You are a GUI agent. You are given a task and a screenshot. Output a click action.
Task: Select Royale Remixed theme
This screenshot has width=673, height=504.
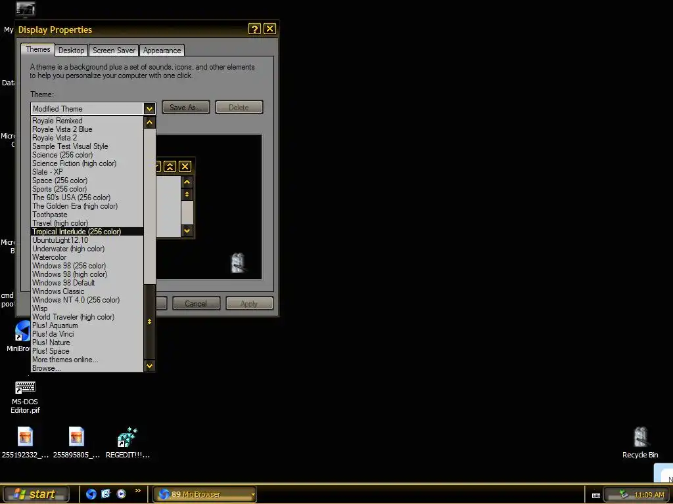pos(87,121)
